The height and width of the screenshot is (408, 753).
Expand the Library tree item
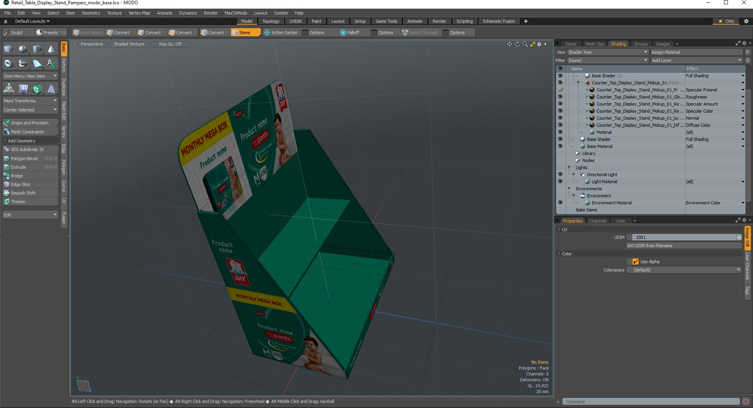tap(577, 153)
